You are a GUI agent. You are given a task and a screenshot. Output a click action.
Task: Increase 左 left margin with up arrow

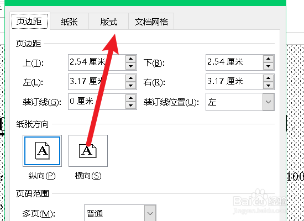(x=130, y=78)
